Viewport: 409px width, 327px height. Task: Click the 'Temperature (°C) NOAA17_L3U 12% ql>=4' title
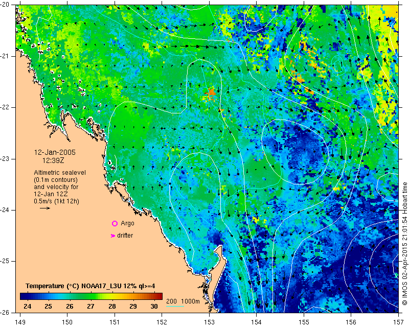(90, 286)
